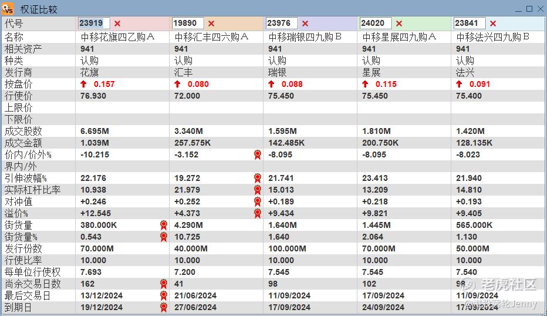
Task: Click the 代号 row label
Action: [13, 23]
